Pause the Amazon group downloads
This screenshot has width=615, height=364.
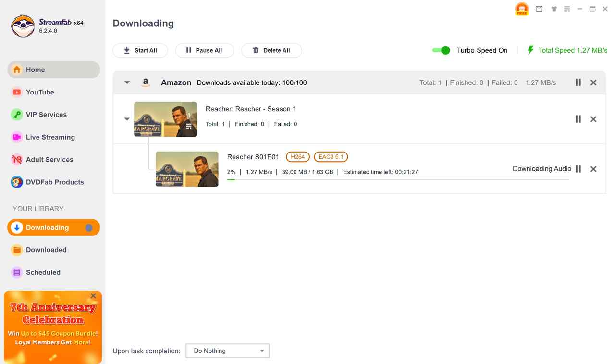[578, 82]
